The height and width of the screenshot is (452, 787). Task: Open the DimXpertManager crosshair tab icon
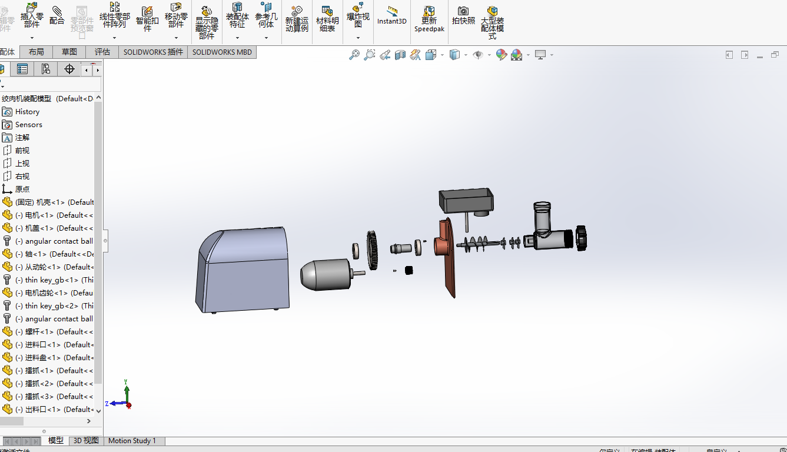click(69, 69)
